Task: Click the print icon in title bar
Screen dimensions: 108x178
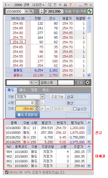Action: pos(65,5)
